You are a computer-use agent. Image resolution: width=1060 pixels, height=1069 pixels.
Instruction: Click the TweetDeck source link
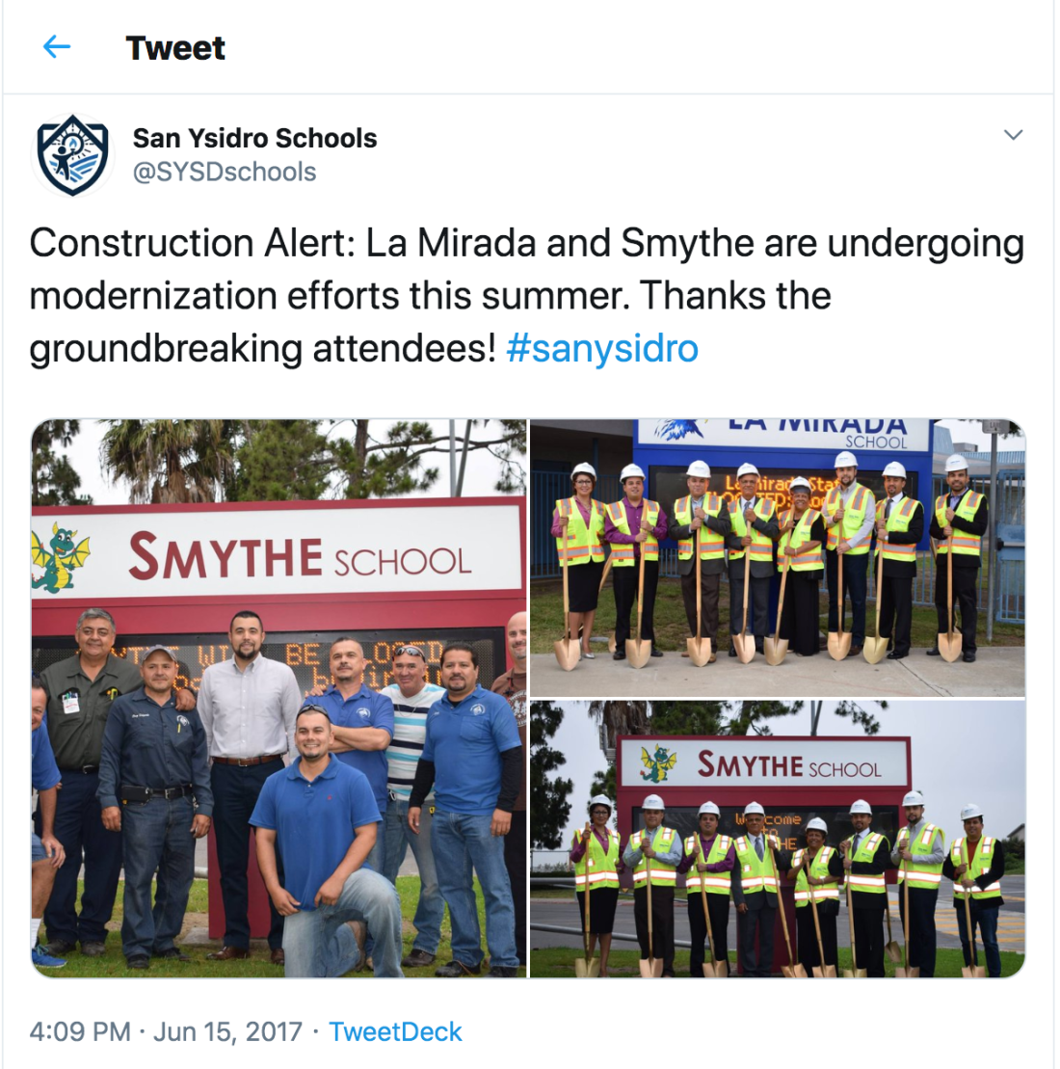[395, 1031]
